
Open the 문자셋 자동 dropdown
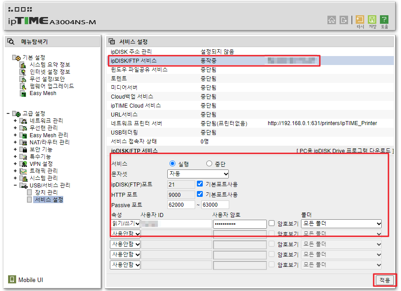[198, 174]
